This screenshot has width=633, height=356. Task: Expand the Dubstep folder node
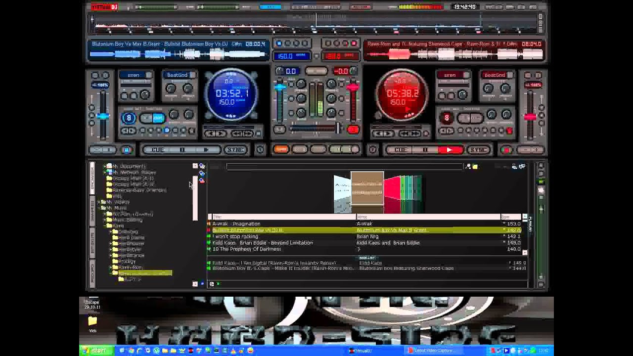110,232
